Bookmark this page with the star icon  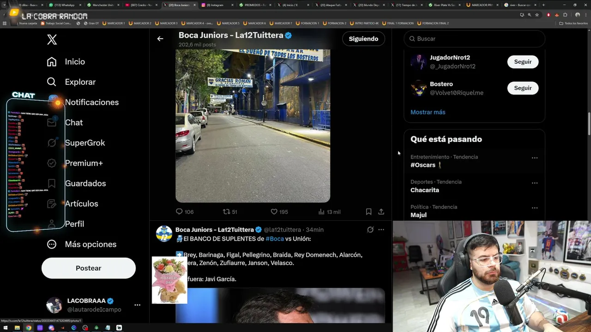[x=537, y=15]
